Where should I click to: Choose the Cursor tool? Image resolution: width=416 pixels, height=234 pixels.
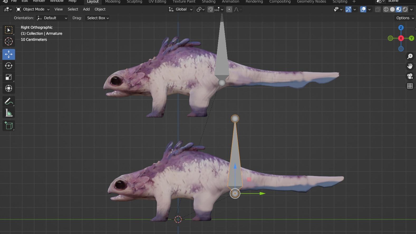tap(8, 41)
